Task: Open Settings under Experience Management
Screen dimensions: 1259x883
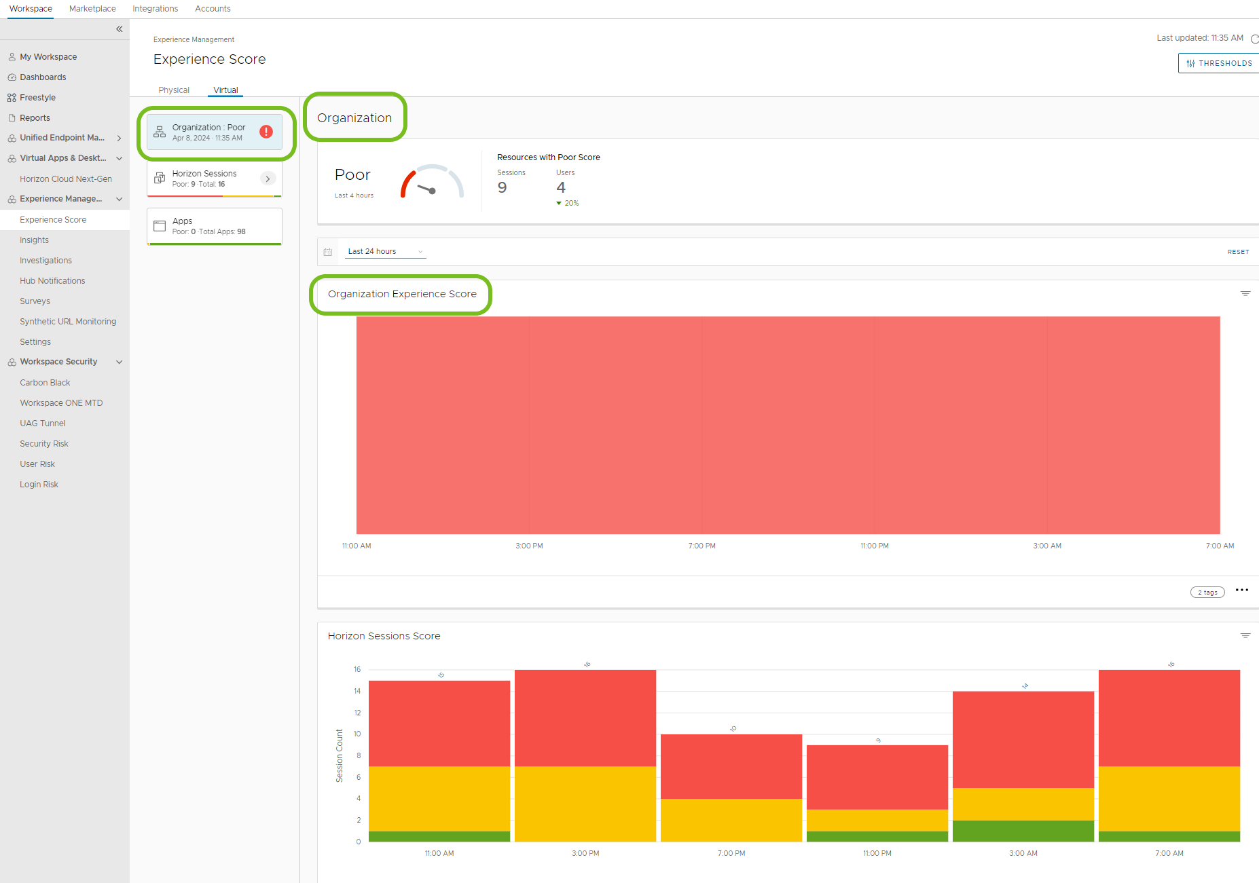Action: click(35, 342)
